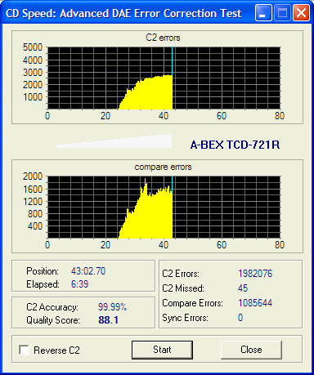Click the C2 Missed count 45
The width and height of the screenshot is (314, 375).
point(243,288)
